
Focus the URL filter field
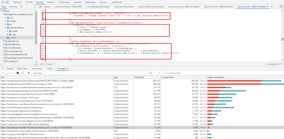(90, 73)
